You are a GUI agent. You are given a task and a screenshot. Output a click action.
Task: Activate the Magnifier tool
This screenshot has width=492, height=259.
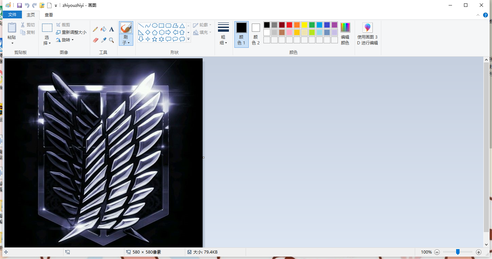click(111, 40)
